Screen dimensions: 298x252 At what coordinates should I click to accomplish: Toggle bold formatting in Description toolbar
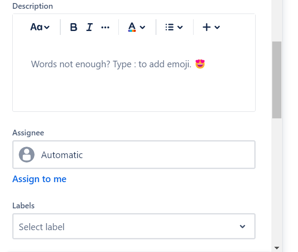(73, 27)
